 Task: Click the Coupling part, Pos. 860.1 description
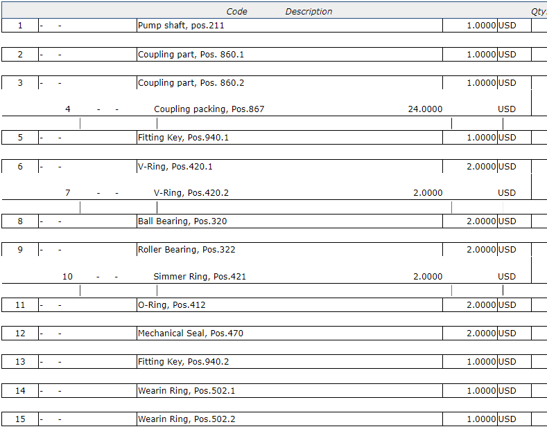coord(191,55)
